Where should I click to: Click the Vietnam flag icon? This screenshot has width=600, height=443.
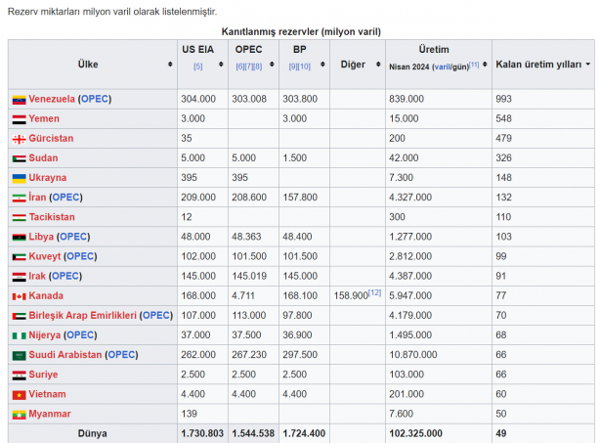click(19, 394)
